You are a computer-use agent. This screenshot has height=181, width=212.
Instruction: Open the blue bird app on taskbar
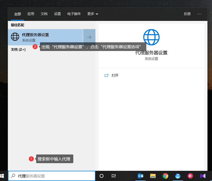[x=178, y=176]
